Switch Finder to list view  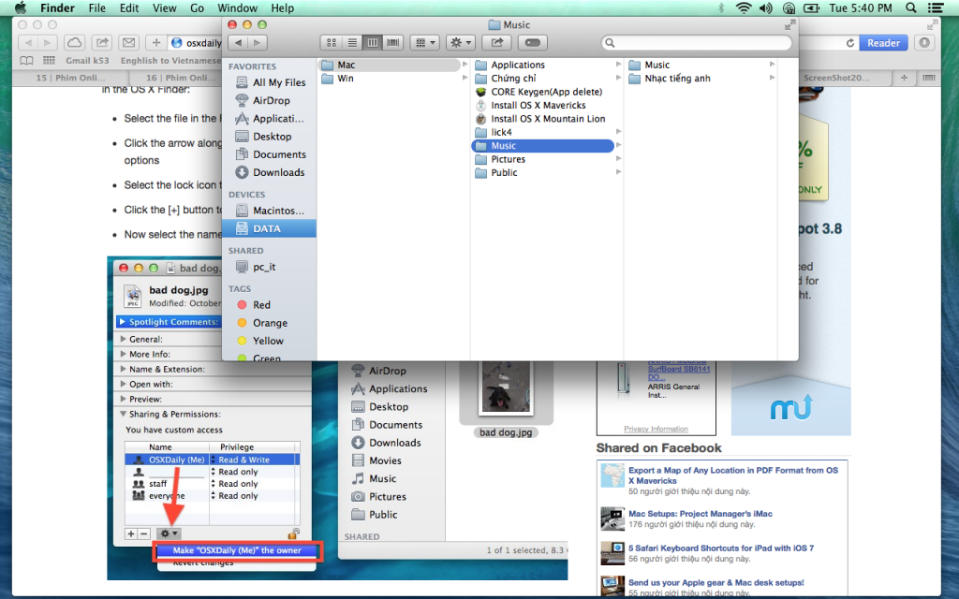coord(352,43)
